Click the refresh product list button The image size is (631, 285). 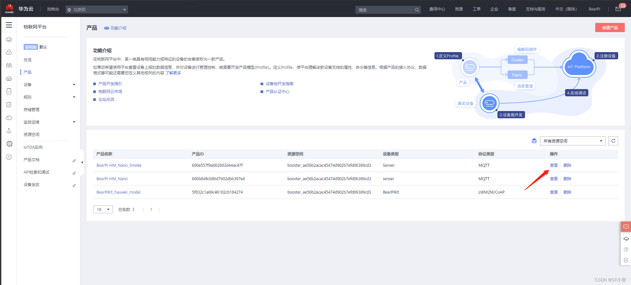click(613, 141)
